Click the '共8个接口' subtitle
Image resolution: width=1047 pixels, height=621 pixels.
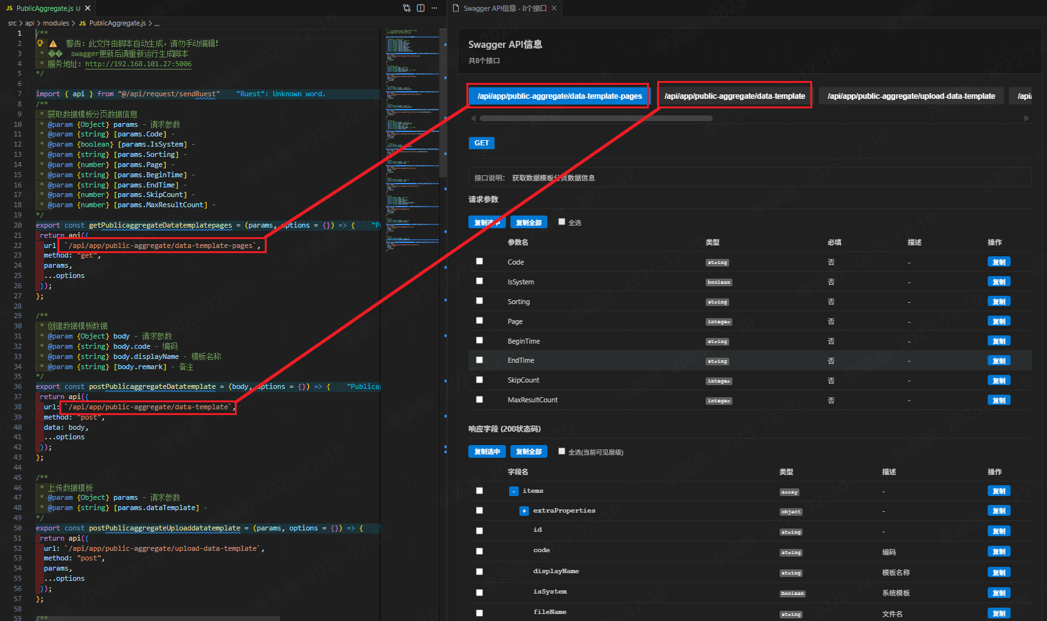(x=484, y=61)
